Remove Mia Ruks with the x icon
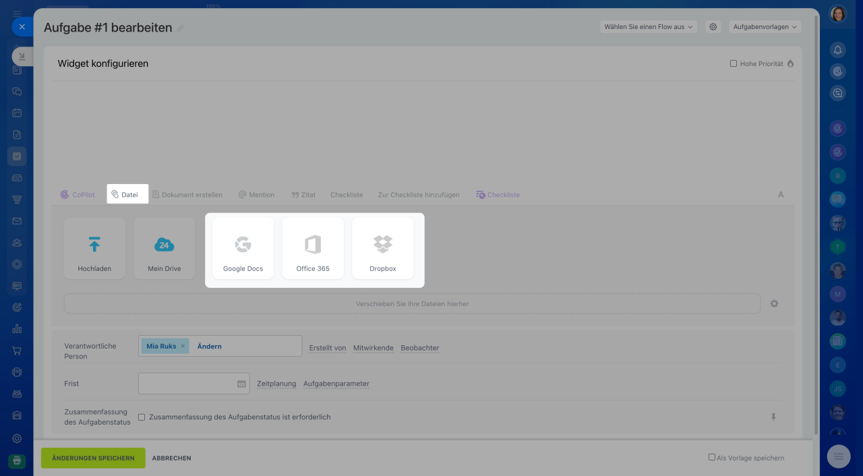This screenshot has height=476, width=863. pyautogui.click(x=183, y=346)
